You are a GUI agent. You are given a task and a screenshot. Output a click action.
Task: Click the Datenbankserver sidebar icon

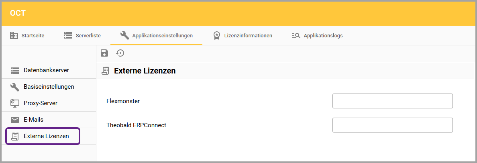pyautogui.click(x=15, y=70)
